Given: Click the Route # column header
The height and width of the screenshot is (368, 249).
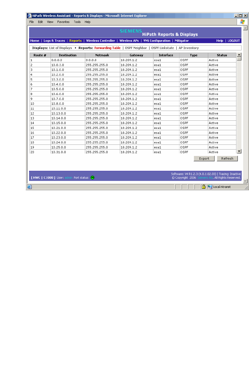Looking at the screenshot, I should coord(40,55).
